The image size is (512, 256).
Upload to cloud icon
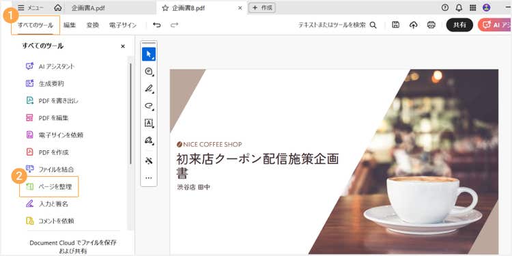click(x=414, y=25)
